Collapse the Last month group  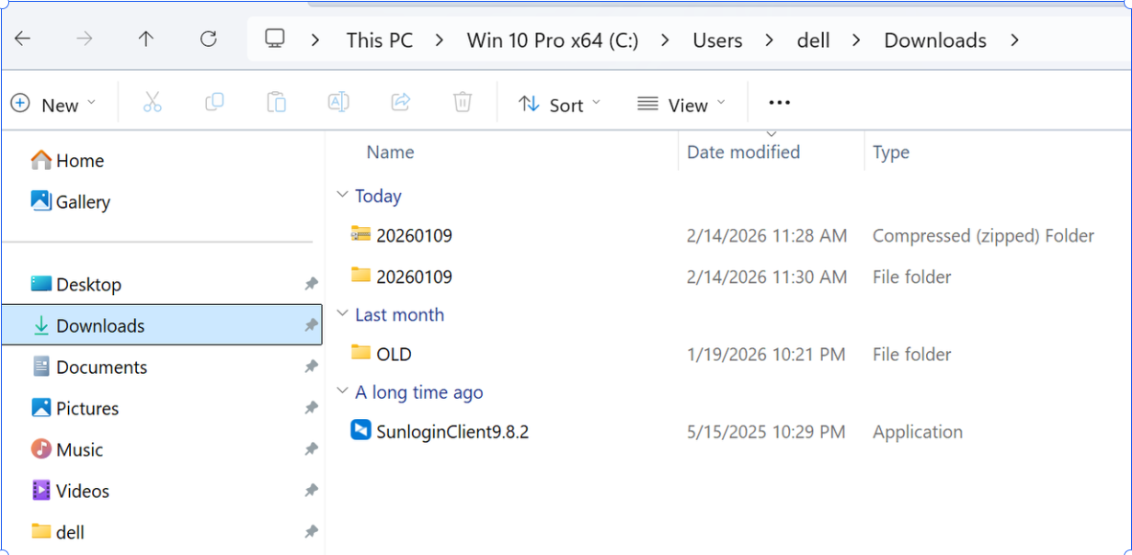(x=342, y=314)
